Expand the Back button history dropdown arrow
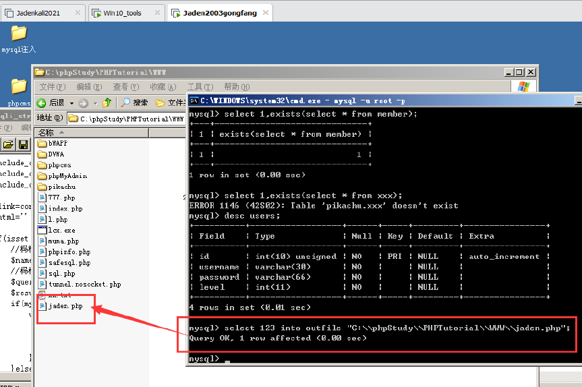Screen dimensions: 582x387 point(70,103)
